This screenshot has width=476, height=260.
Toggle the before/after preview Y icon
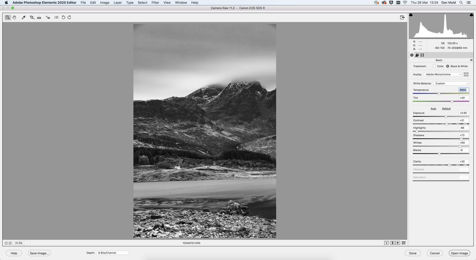coord(386,243)
